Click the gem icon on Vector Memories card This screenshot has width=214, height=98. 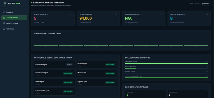coord(207,14)
